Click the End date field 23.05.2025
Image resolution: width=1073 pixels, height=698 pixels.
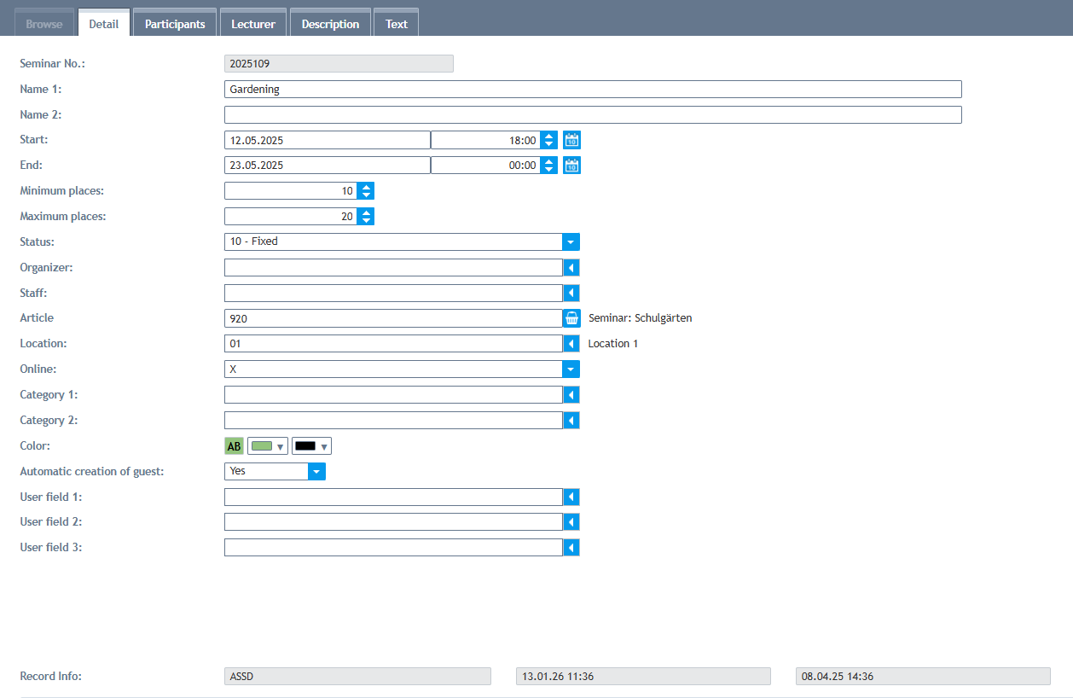328,166
